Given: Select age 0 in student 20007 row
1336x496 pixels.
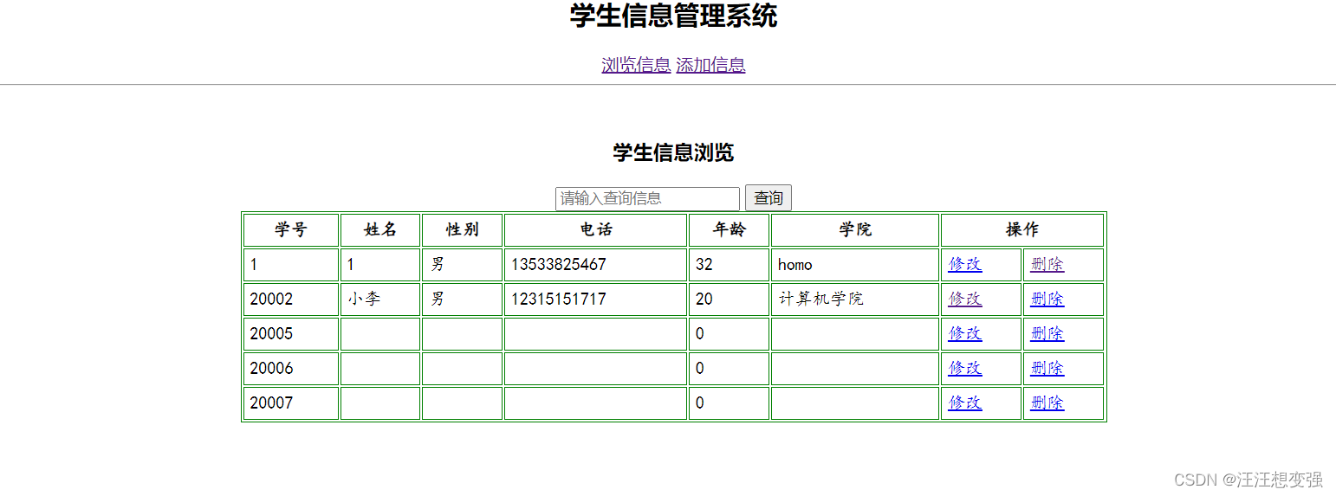Looking at the screenshot, I should (x=729, y=403).
